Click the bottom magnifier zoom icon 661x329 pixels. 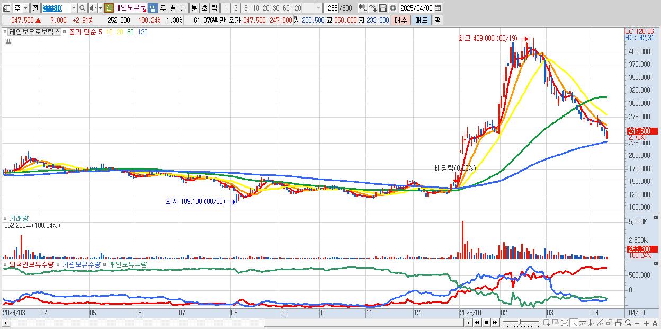[x=628, y=323]
